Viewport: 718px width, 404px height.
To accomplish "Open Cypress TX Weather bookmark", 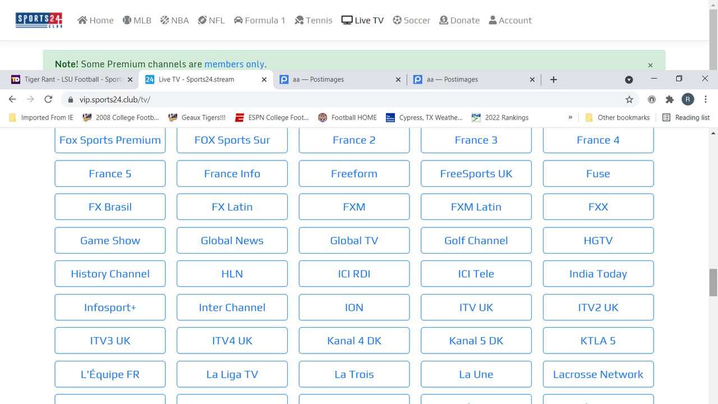I will click(x=425, y=118).
